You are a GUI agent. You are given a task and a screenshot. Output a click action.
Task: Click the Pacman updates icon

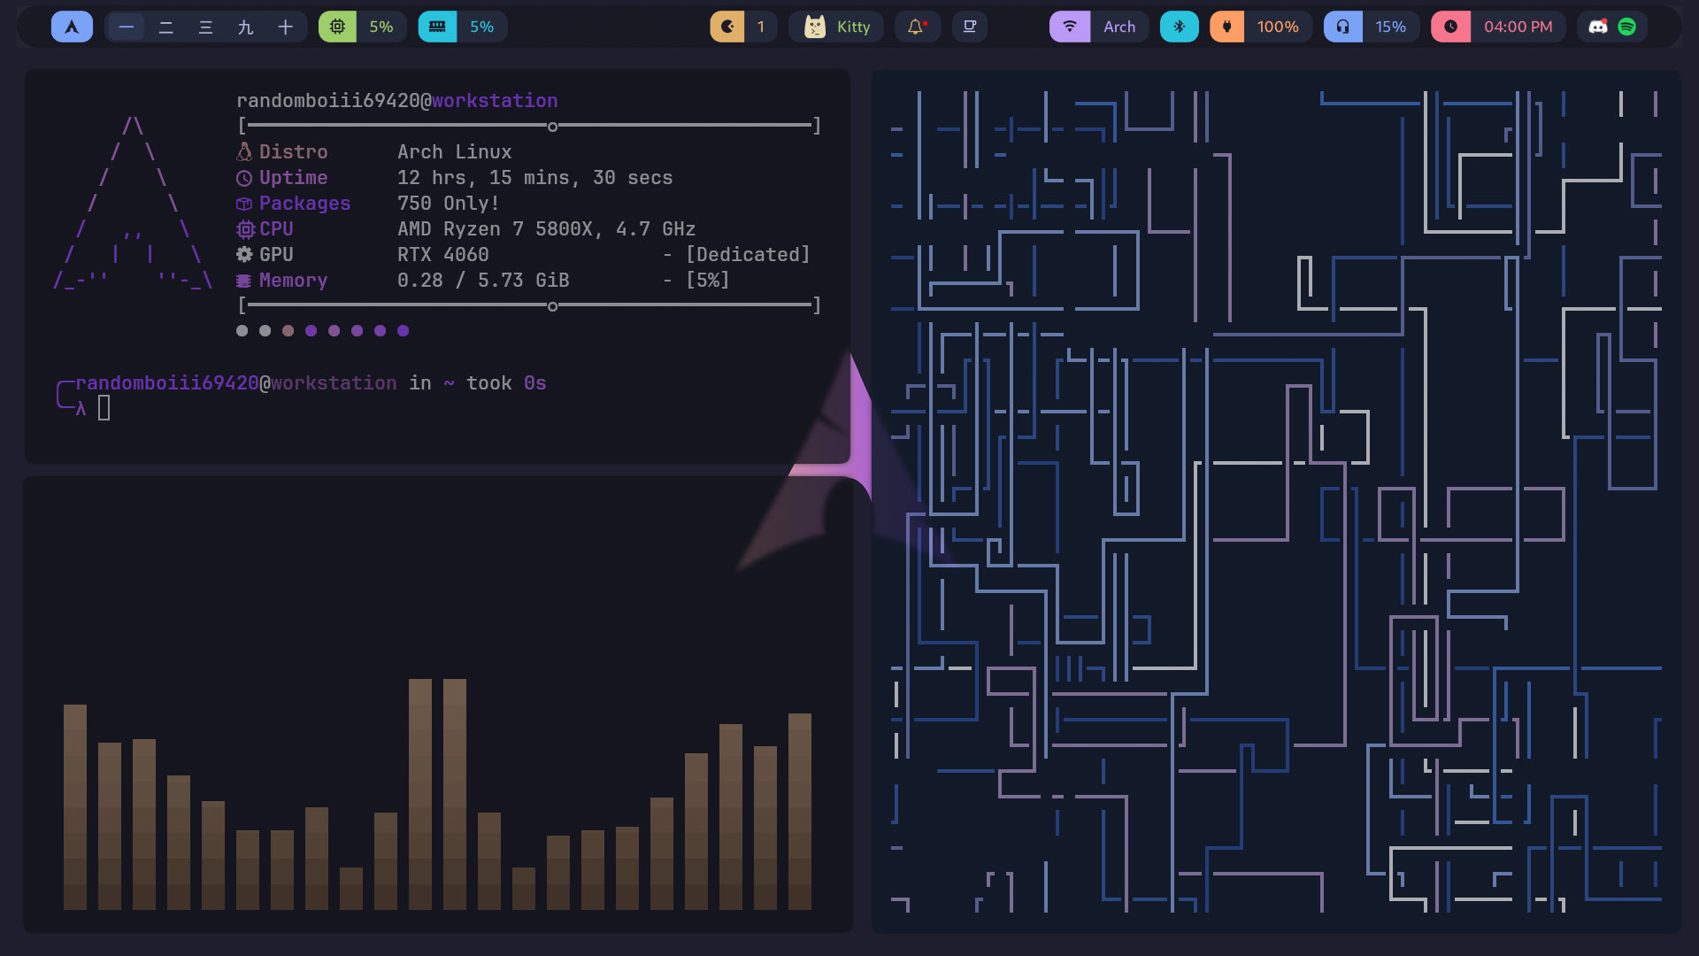727,27
